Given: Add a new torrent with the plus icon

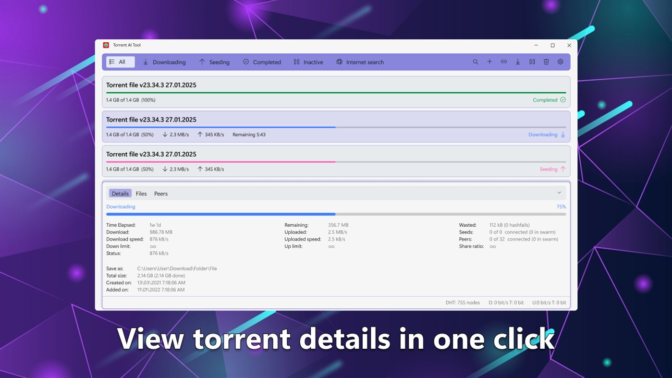Looking at the screenshot, I should coord(489,61).
